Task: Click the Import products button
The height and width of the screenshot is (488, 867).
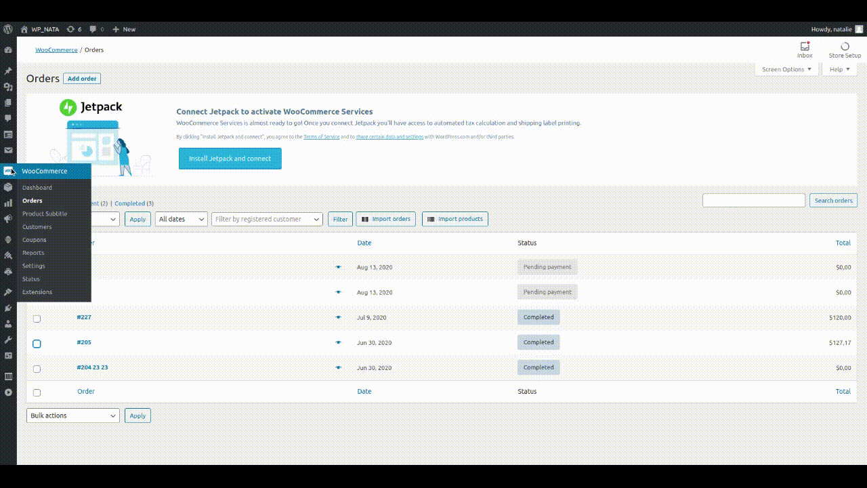Action: (455, 219)
